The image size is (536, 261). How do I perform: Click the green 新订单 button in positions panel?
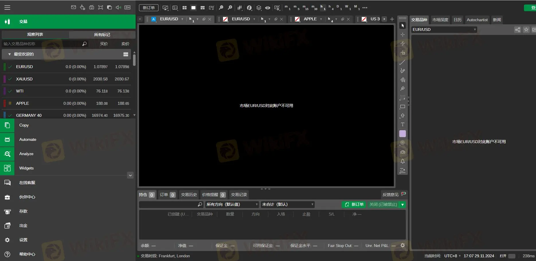[354, 204]
